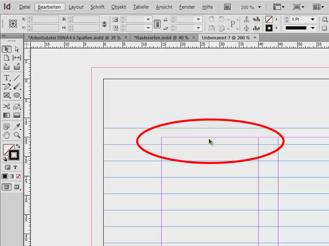Open Bridge via the Br icon
Screen dimensions: 329x246
point(227,7)
